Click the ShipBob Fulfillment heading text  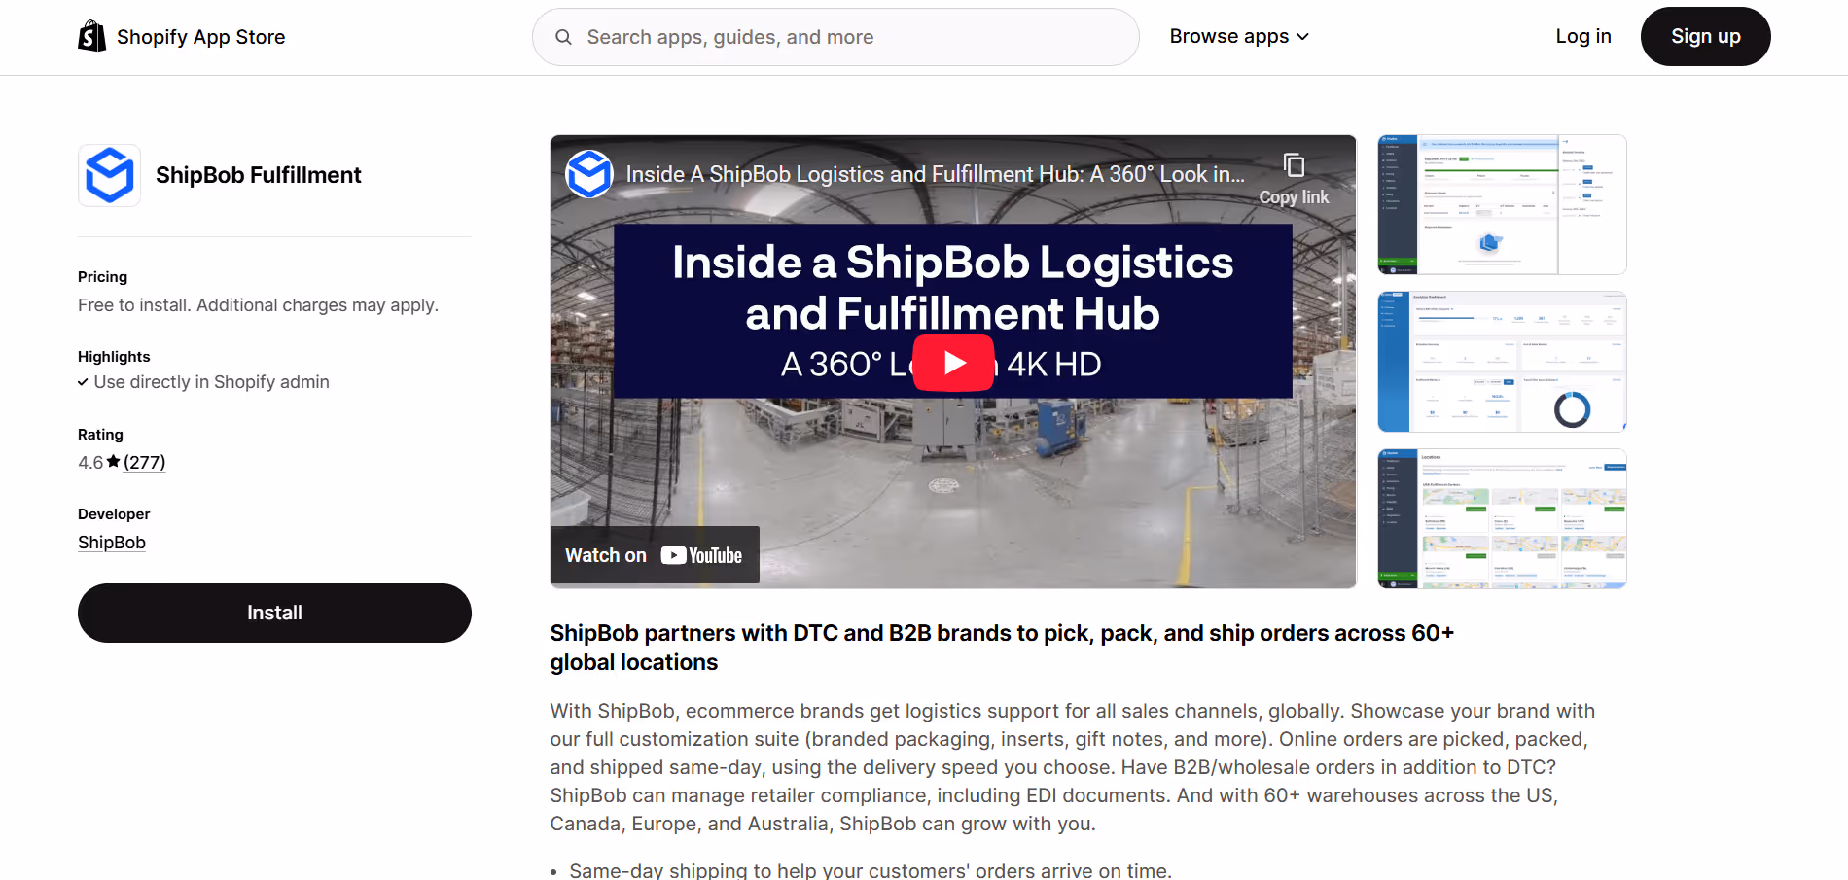[259, 175]
